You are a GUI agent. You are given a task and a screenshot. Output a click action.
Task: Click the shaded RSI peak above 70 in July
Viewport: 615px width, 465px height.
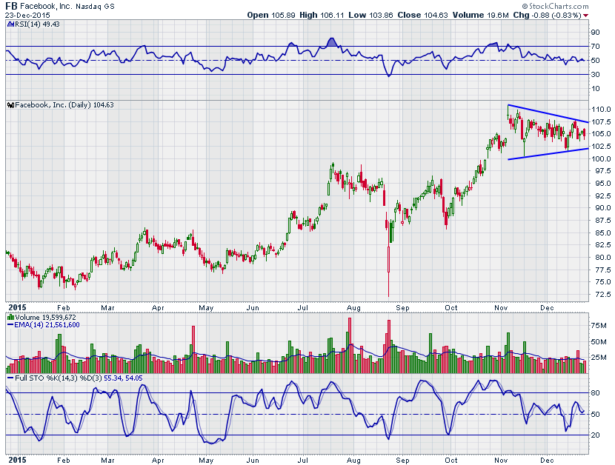point(332,42)
